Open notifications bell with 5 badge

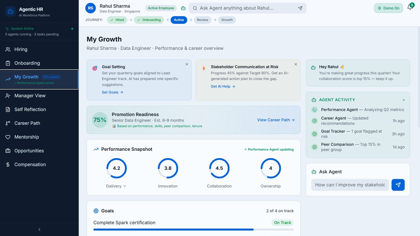pos(410,7)
